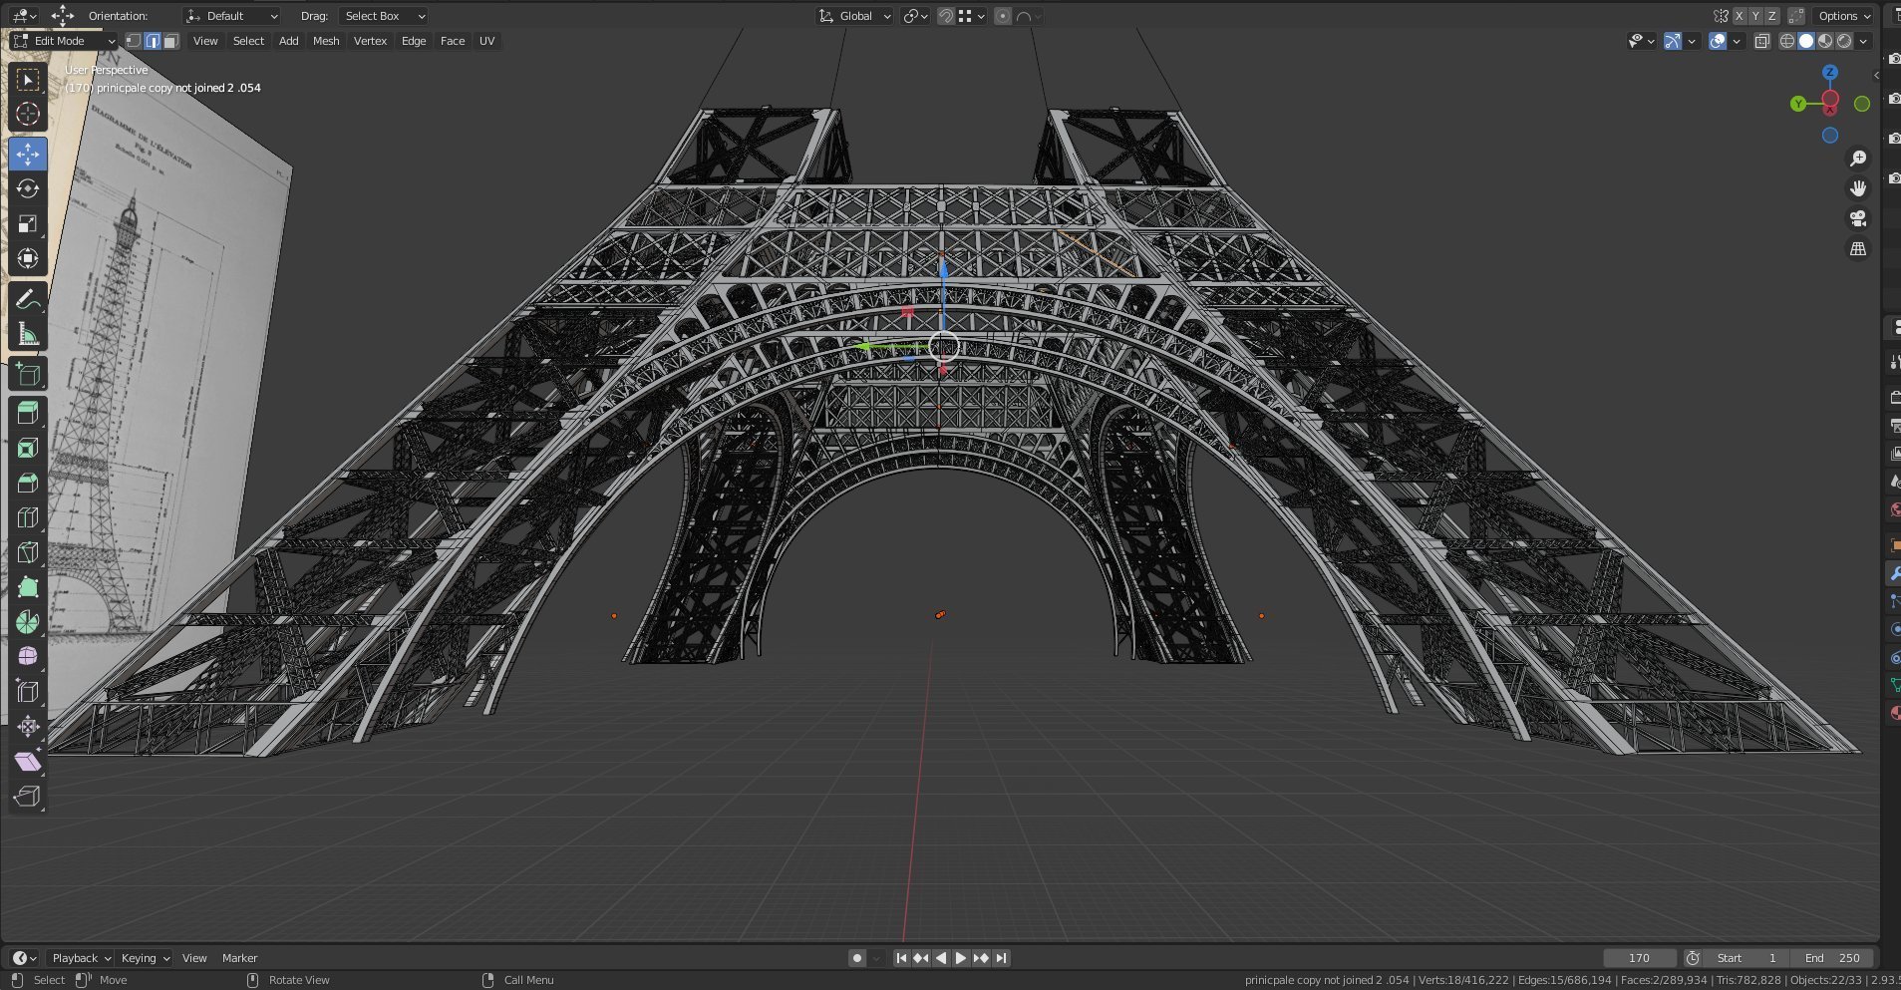Open the Vertex menu
The height and width of the screenshot is (990, 1901).
(370, 41)
